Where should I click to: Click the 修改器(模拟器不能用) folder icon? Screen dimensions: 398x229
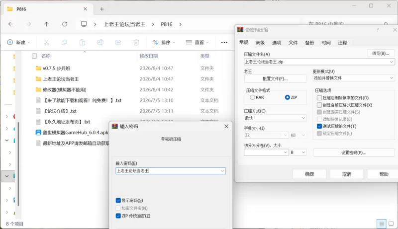click(38, 90)
